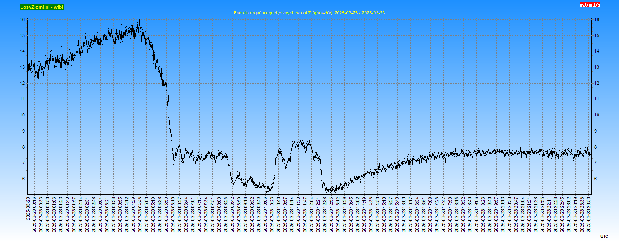
Task: Click the red mJ/m3/s unit badge
Action: tap(590, 5)
